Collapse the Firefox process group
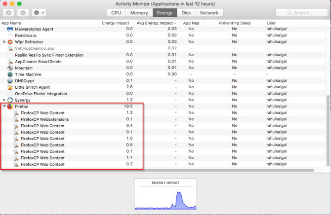The height and width of the screenshot is (215, 331). pos(4,107)
